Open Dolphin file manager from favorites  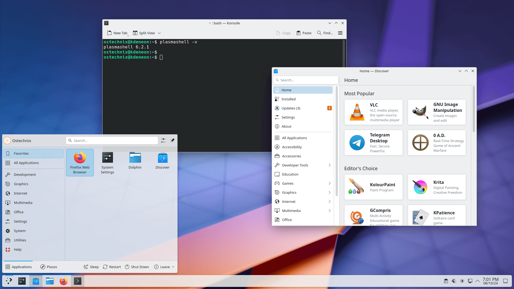[x=135, y=162]
